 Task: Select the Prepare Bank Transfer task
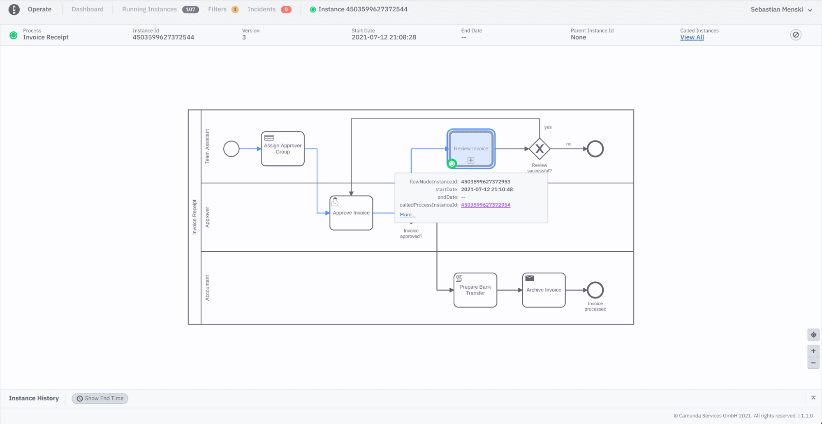click(x=475, y=290)
